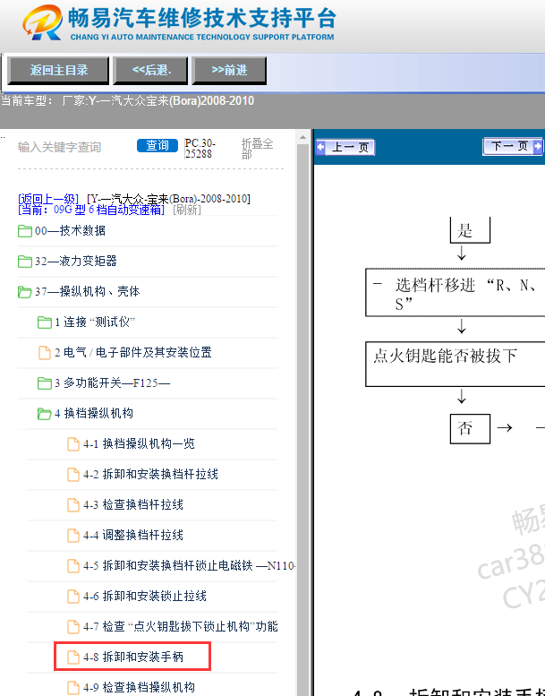Click the PC.30-25288 text
545x696 pixels.
[x=200, y=149]
